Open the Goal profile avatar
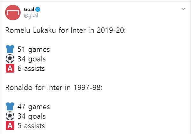Screen dimensions: 192x134 click(12, 13)
